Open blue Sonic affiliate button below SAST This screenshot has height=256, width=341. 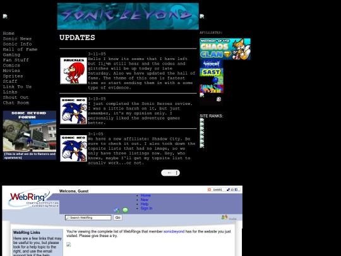tap(212, 80)
